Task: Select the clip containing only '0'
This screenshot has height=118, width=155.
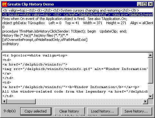Action: [77, 27]
